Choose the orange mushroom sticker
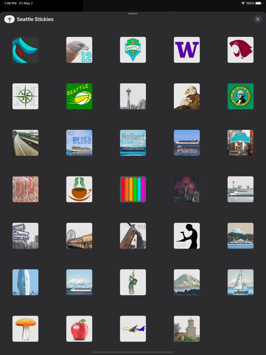This screenshot has width=266, height=355. point(25,329)
